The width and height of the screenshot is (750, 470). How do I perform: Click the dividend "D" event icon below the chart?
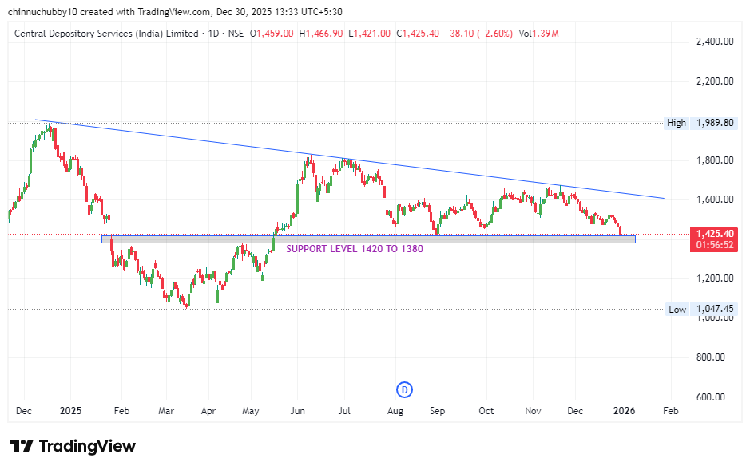404,390
